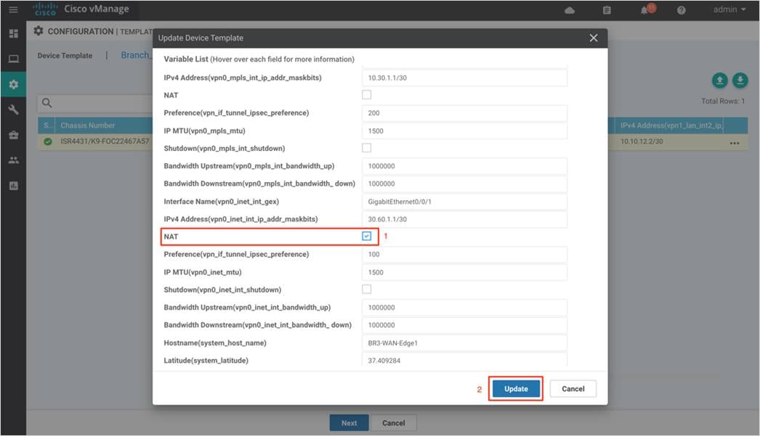Screen dimensions: 760x436
Task: Click the cloud icon in the top bar
Action: (x=570, y=10)
